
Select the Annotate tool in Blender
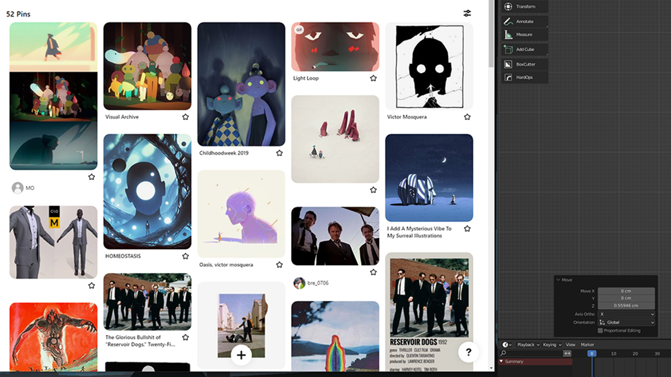[525, 21]
